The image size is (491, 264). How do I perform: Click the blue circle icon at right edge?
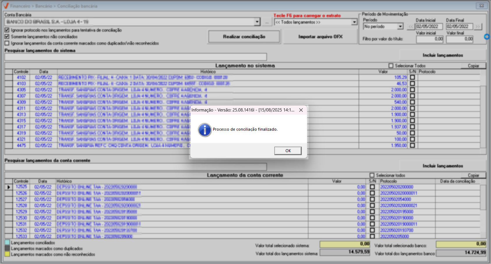click(x=487, y=37)
